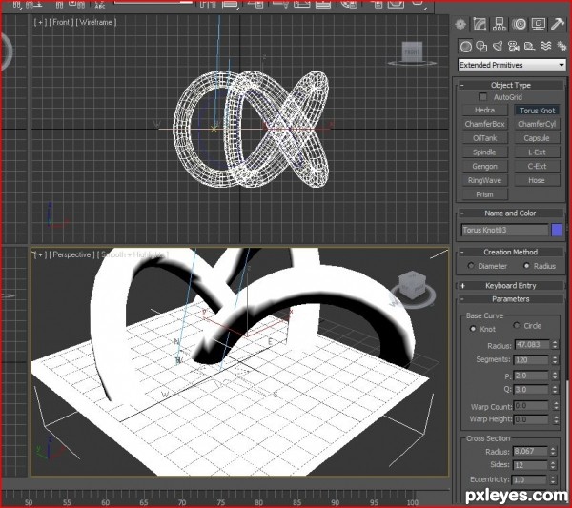Image resolution: width=572 pixels, height=508 pixels.
Task: Click the Torus Knot03 name field
Action: 504,230
